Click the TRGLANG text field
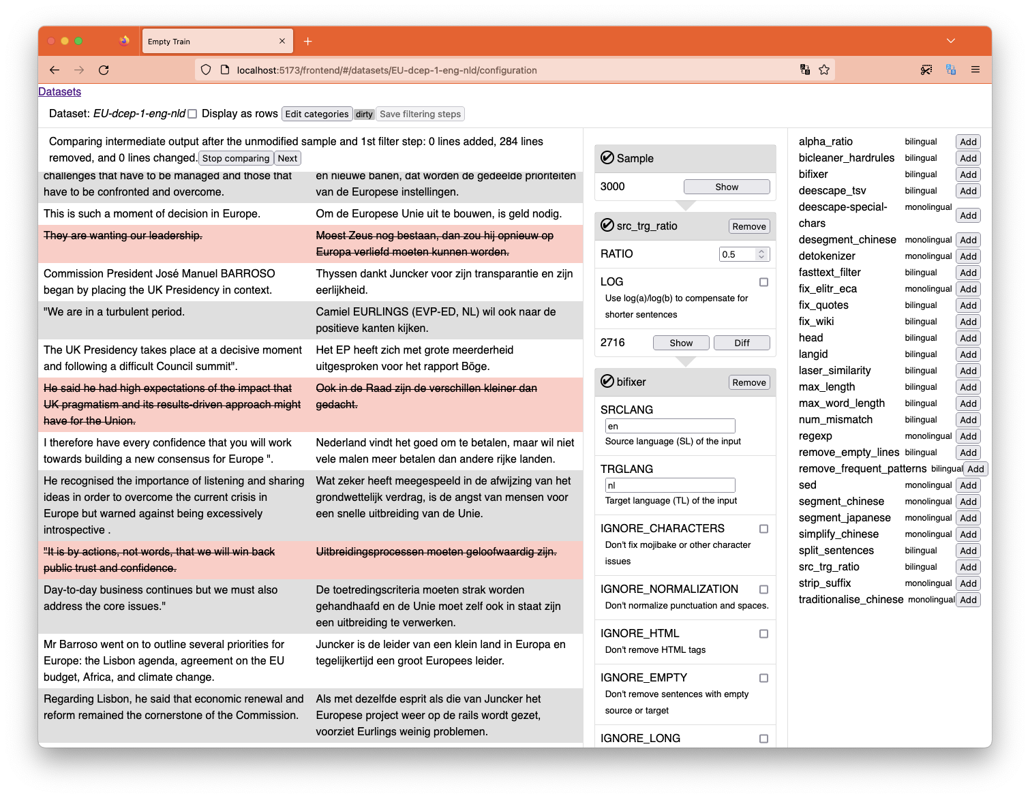The image size is (1030, 798). (x=670, y=485)
